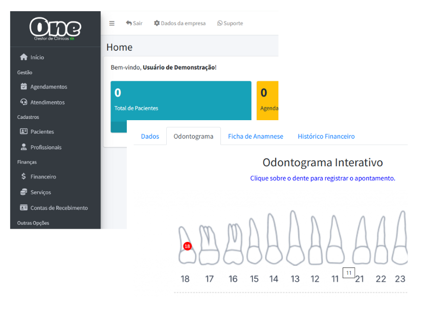Open the Ficha de Anamnese tab
The height and width of the screenshot is (314, 426).
coord(255,137)
